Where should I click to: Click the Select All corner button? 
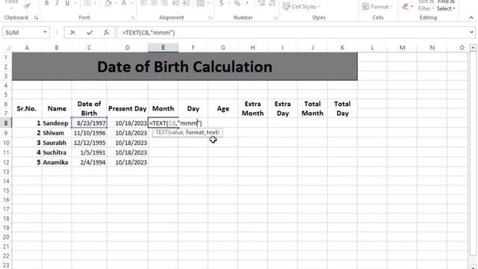tap(6, 48)
